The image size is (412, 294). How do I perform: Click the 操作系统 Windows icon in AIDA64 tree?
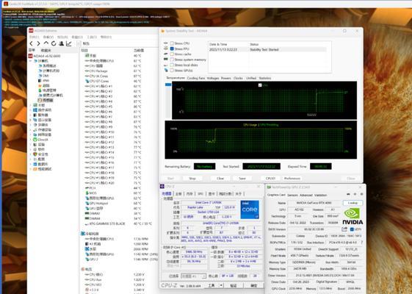35,110
